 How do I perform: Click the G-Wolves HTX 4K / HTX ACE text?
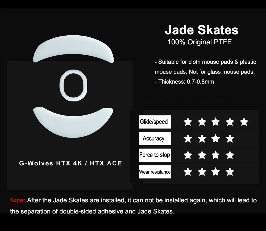(x=70, y=163)
